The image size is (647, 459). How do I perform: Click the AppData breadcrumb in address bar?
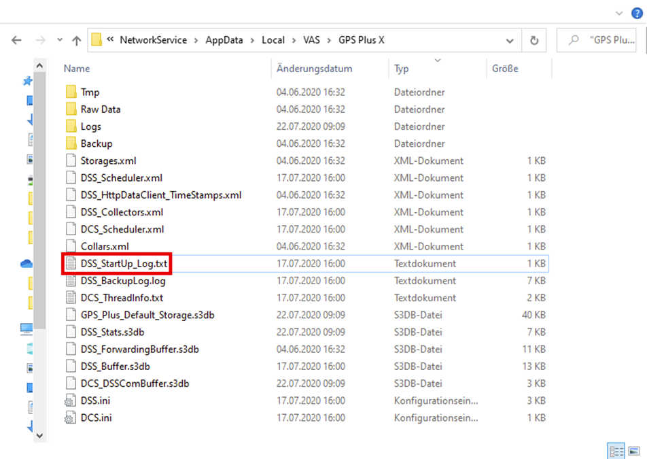click(x=224, y=40)
